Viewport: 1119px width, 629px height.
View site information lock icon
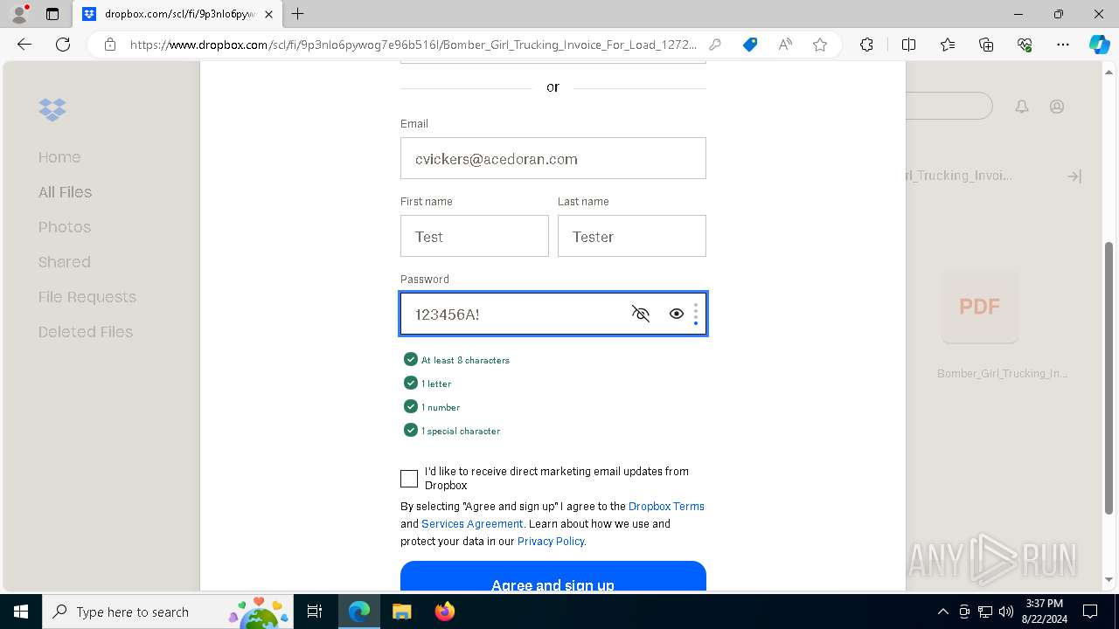point(110,45)
